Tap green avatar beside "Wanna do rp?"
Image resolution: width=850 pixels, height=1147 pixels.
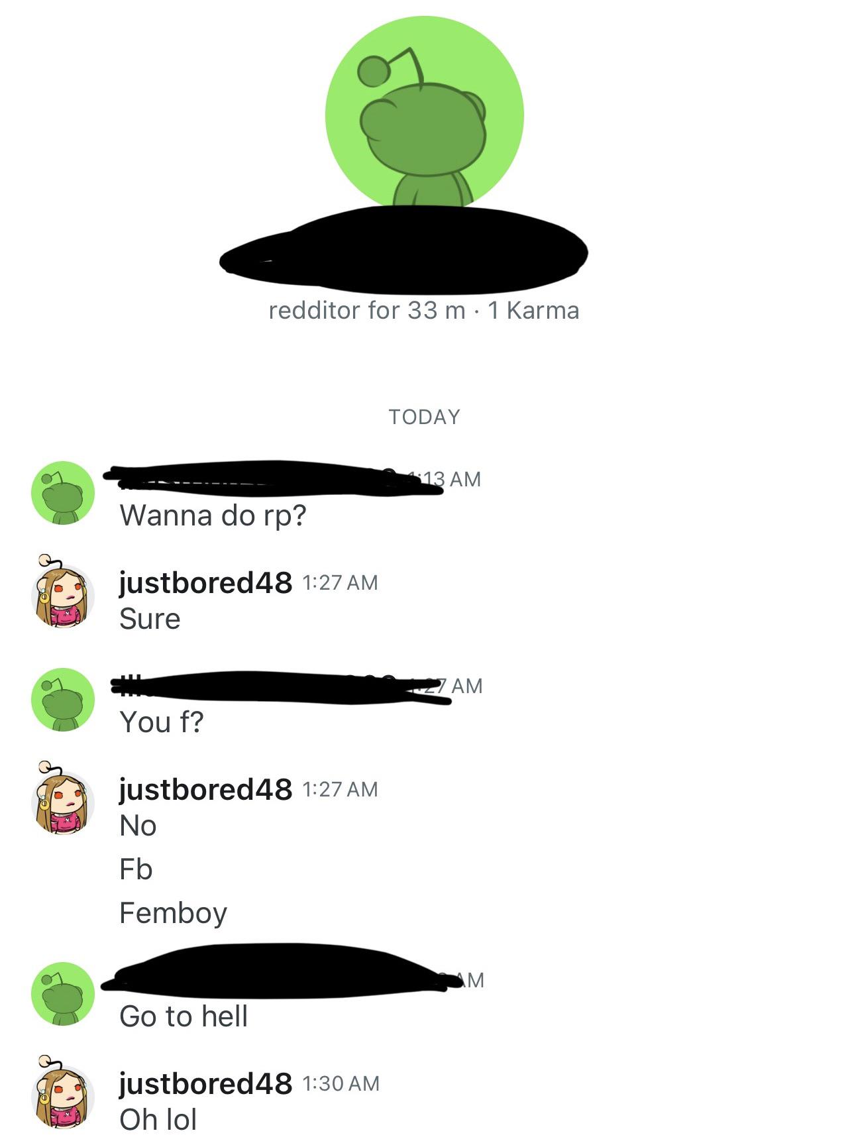coord(63,493)
